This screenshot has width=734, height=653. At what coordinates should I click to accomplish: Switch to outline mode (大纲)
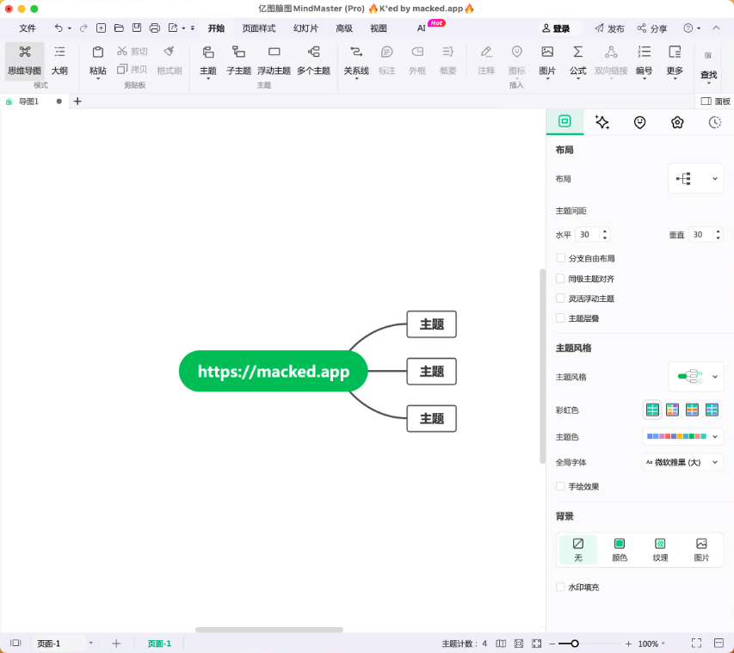[x=59, y=60]
